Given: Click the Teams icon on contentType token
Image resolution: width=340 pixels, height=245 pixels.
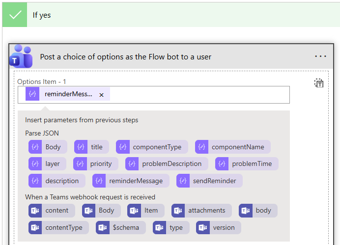Looking at the screenshot, I should coord(35,227).
